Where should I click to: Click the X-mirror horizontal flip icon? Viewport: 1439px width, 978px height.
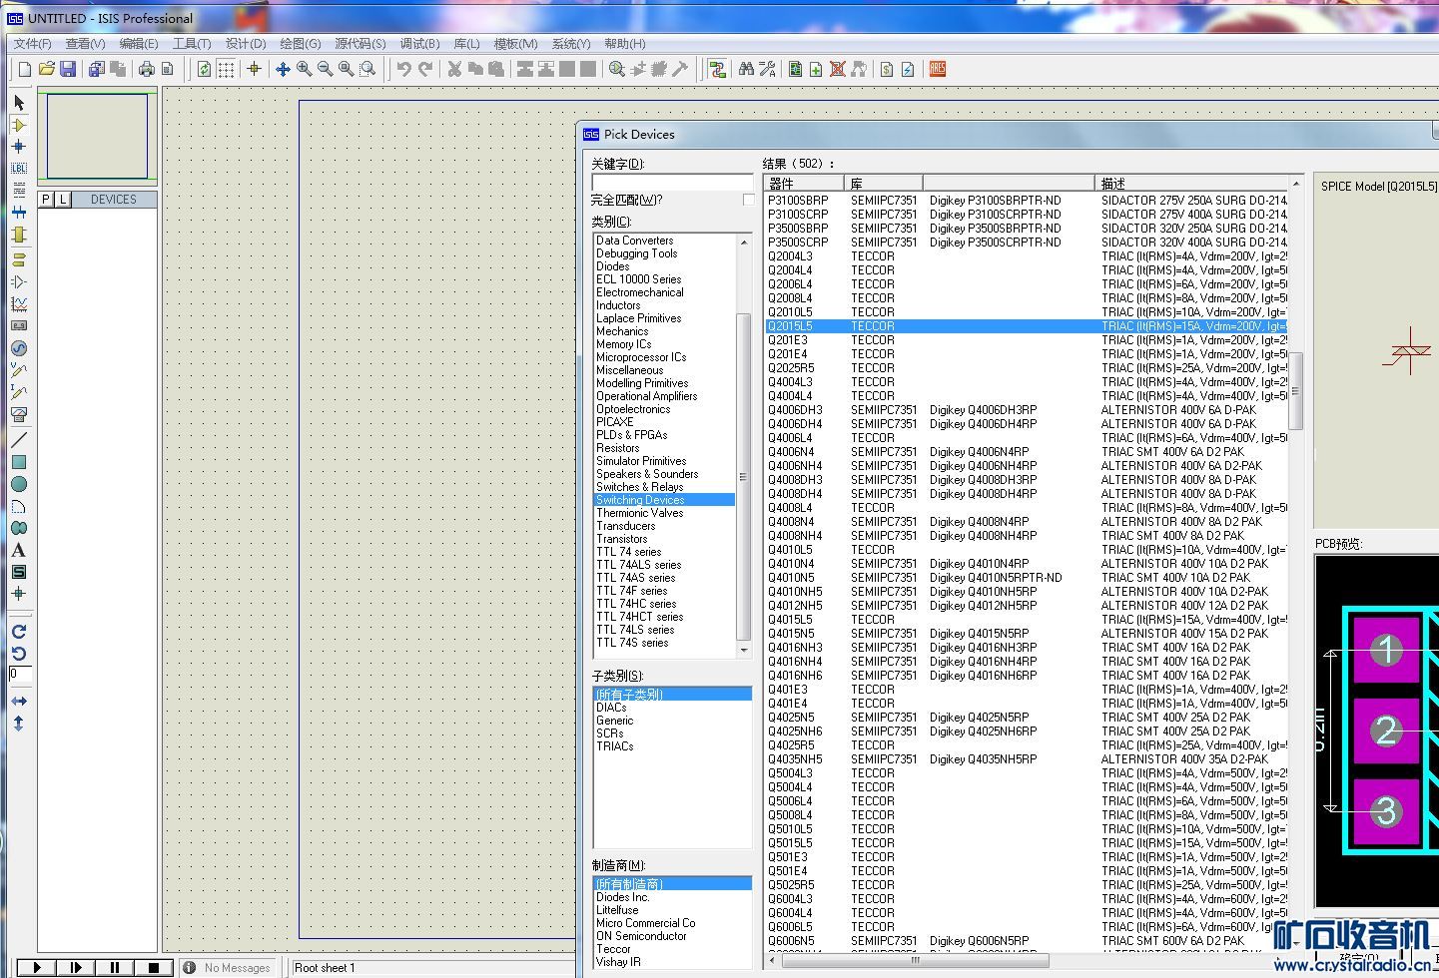click(x=19, y=701)
